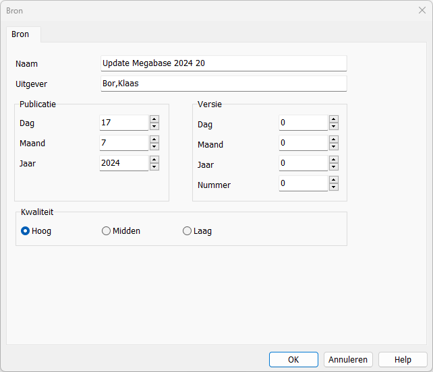
Task: Select the Hoog quality radio button
Action: [x=36, y=231]
